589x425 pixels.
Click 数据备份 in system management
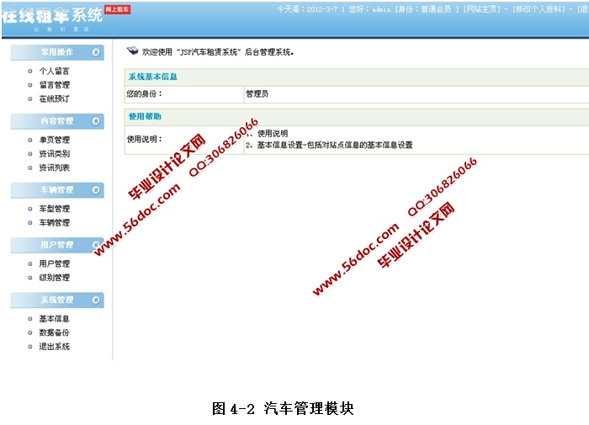(x=54, y=332)
